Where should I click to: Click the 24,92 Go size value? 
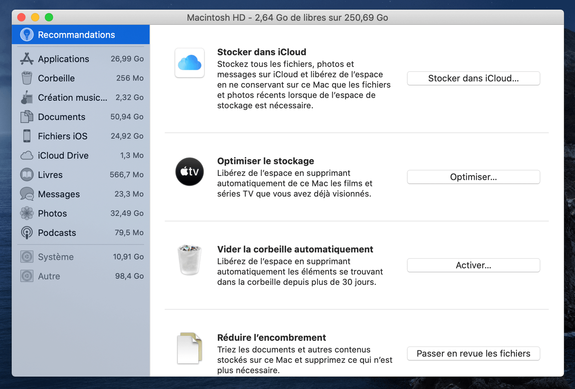[127, 136]
